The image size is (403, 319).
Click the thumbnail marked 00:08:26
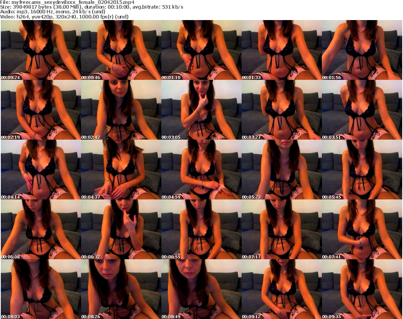(x=121, y=289)
